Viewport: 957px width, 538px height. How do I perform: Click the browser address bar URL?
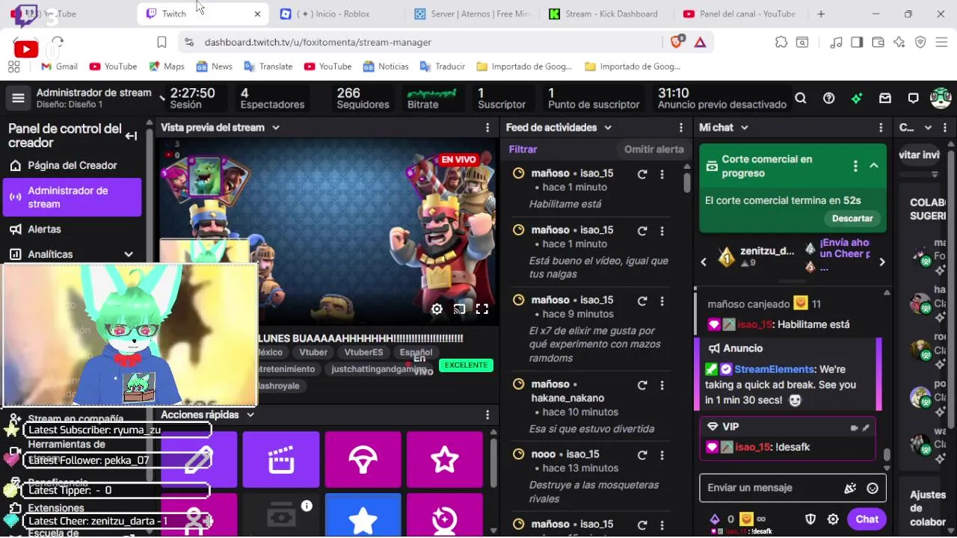(x=318, y=43)
